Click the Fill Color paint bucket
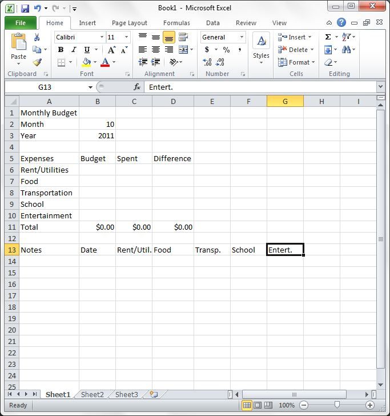The height and width of the screenshot is (416, 390). coord(86,62)
